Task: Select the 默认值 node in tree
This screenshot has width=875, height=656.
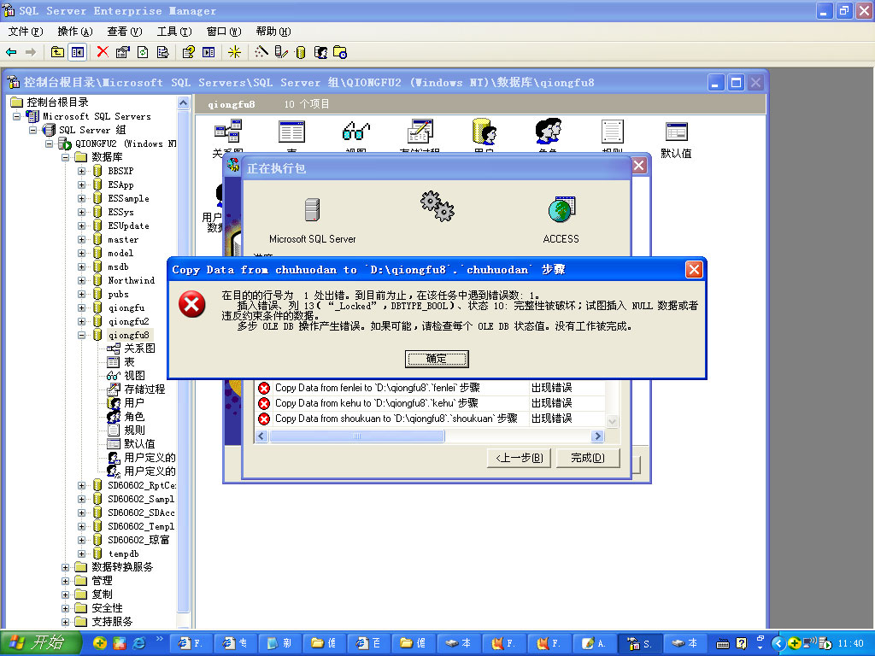Action: [x=139, y=444]
